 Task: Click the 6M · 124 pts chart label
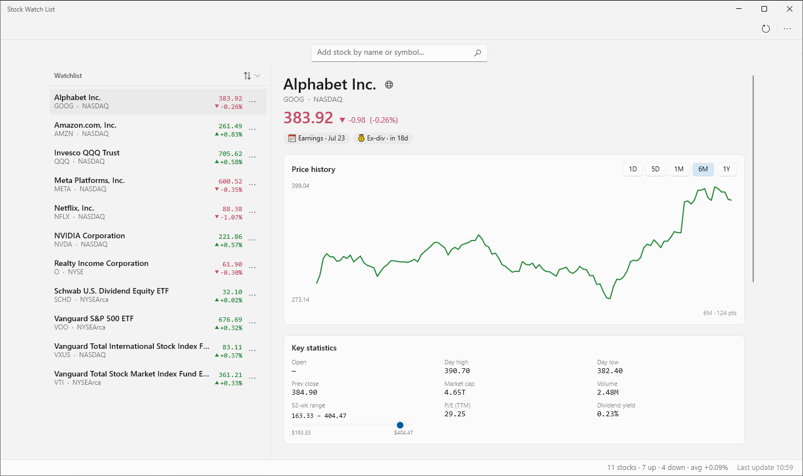[x=720, y=313]
